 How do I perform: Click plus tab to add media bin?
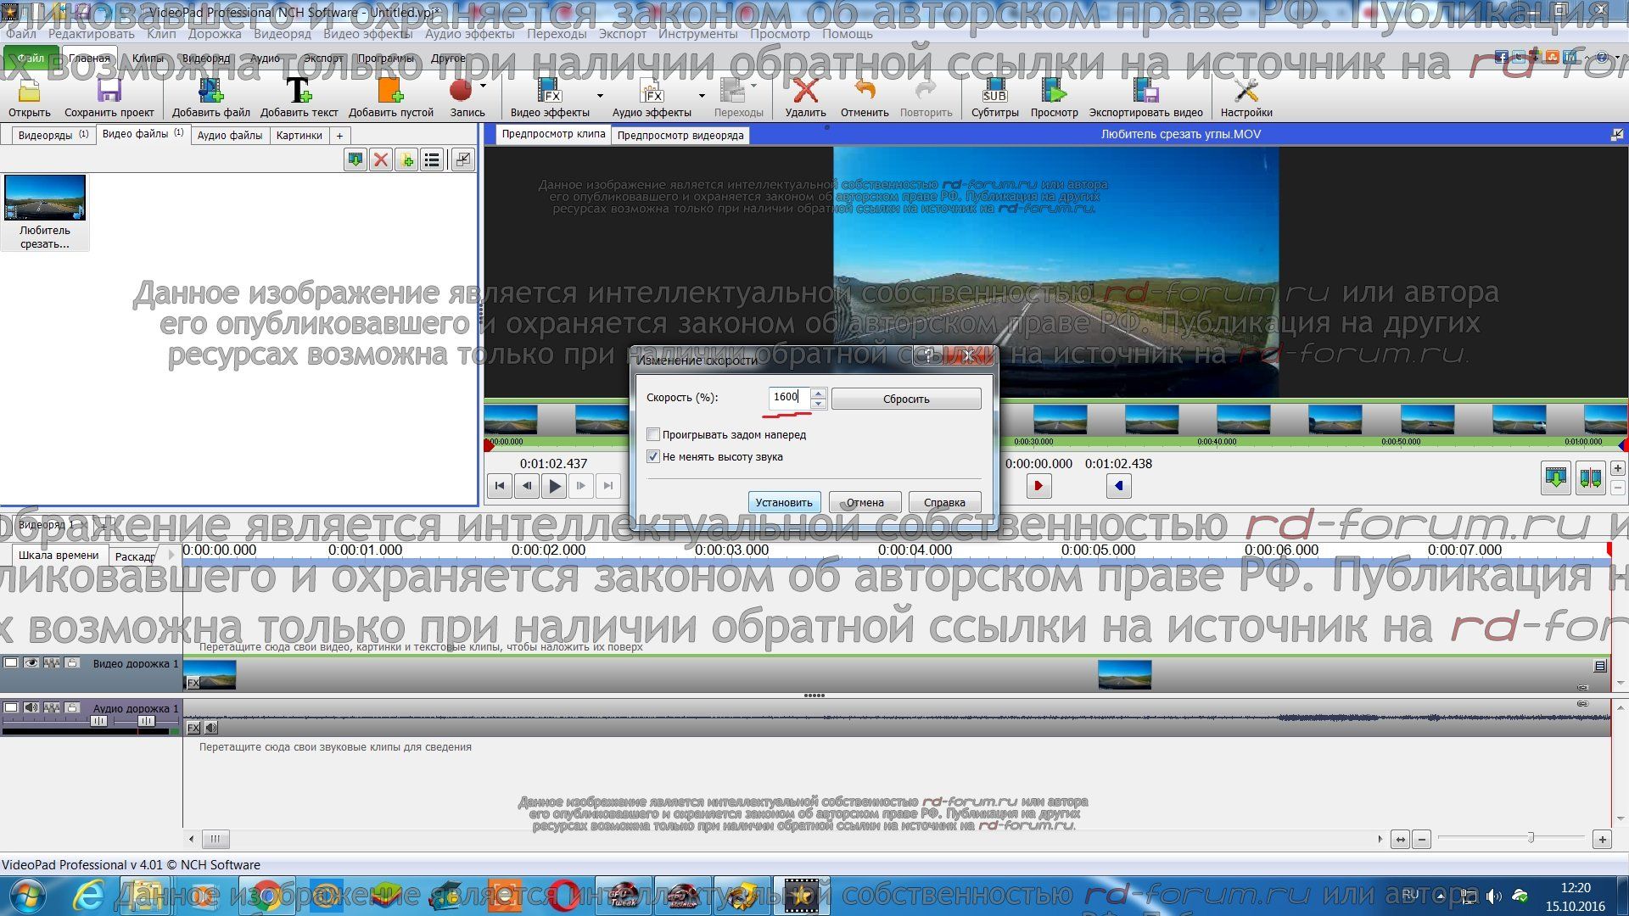point(339,136)
